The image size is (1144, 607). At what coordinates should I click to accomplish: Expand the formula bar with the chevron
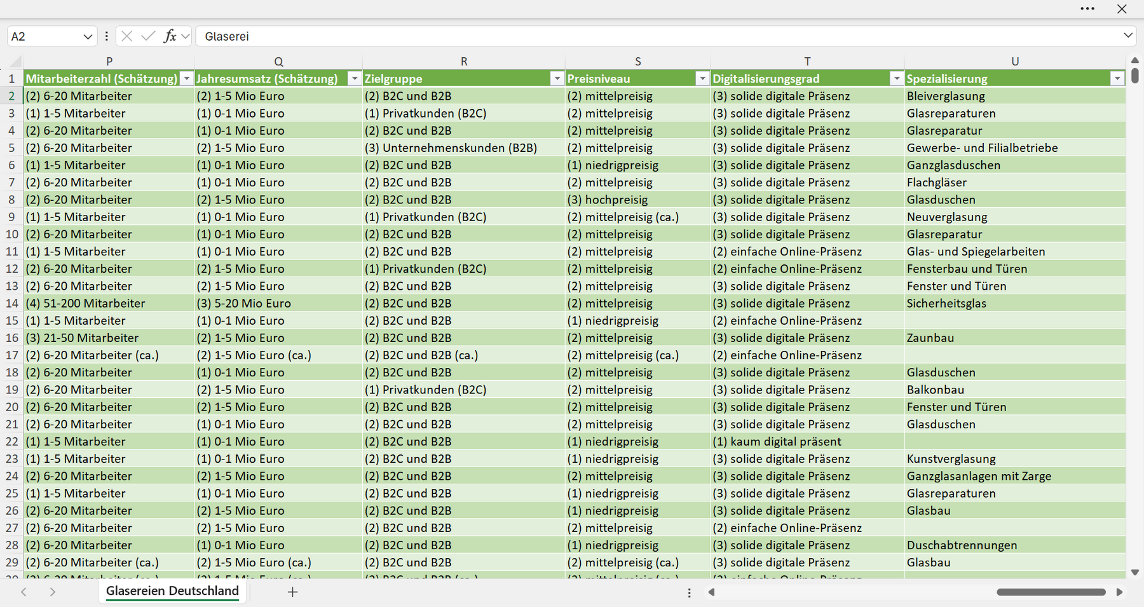pyautogui.click(x=1128, y=36)
